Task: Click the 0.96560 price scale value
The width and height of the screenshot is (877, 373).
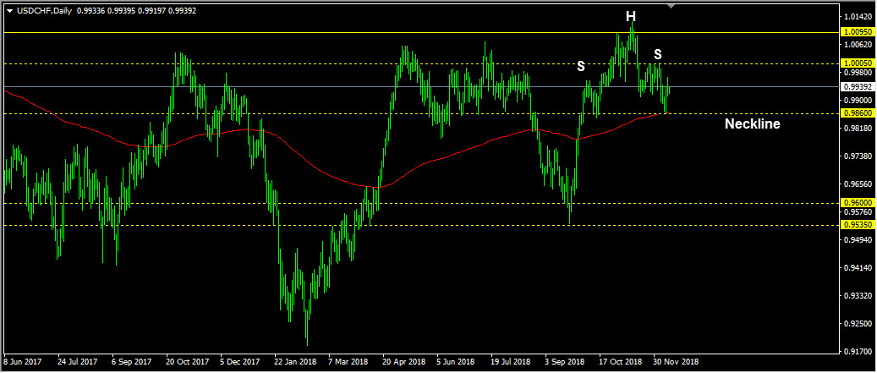Action: click(x=859, y=184)
